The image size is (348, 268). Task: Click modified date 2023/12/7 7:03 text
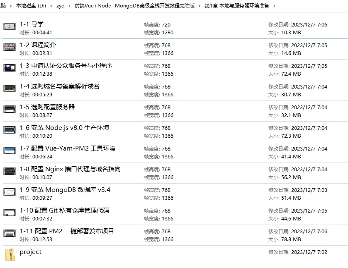pyautogui.click(x=309, y=190)
